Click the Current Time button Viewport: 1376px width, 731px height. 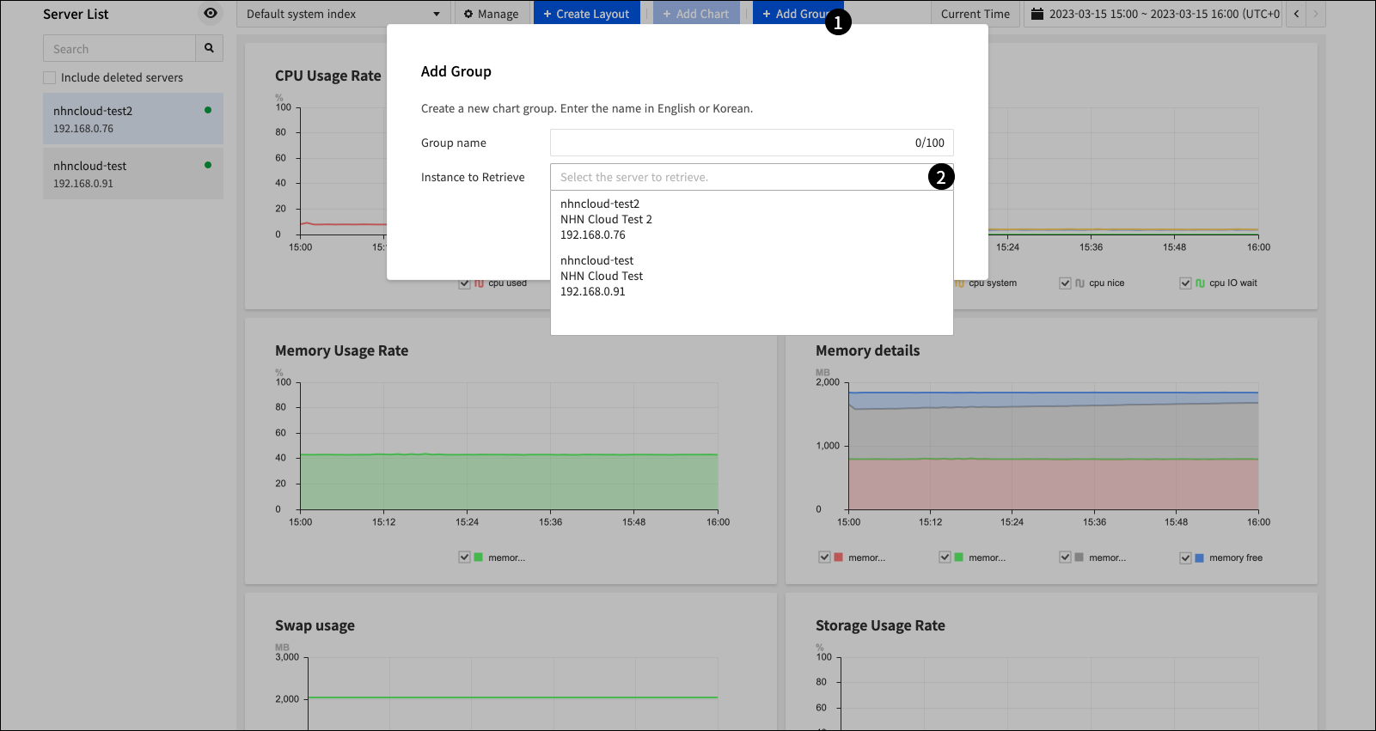pyautogui.click(x=975, y=14)
